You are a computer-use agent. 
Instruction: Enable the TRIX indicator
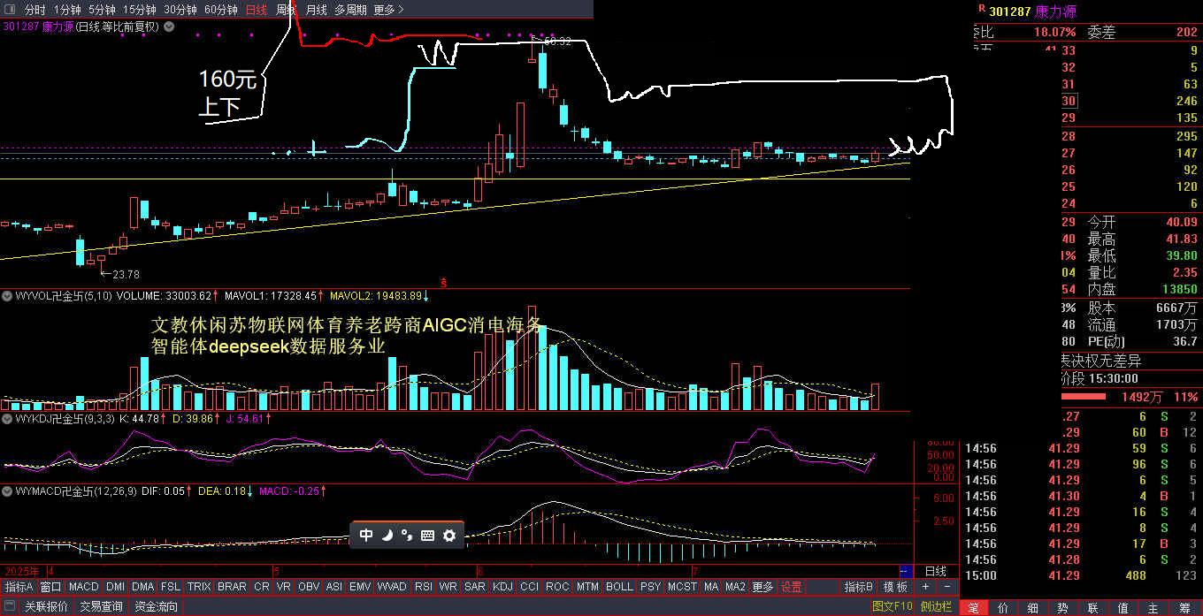[x=199, y=587]
